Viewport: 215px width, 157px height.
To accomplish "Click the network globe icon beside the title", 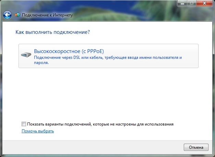I will 17,15.
